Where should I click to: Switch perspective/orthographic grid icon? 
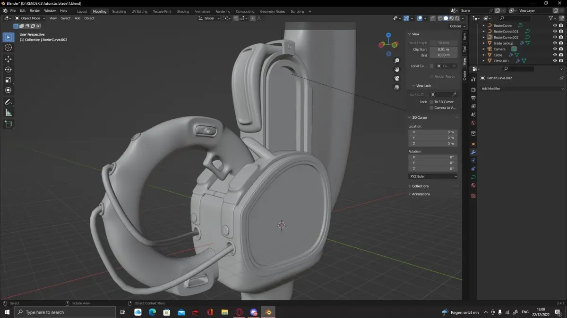point(397,87)
